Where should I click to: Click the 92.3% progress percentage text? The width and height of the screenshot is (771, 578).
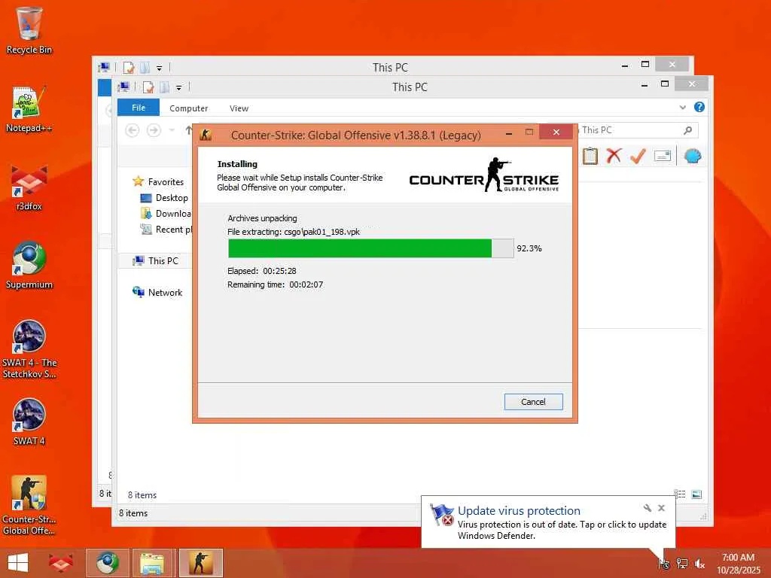coord(529,248)
